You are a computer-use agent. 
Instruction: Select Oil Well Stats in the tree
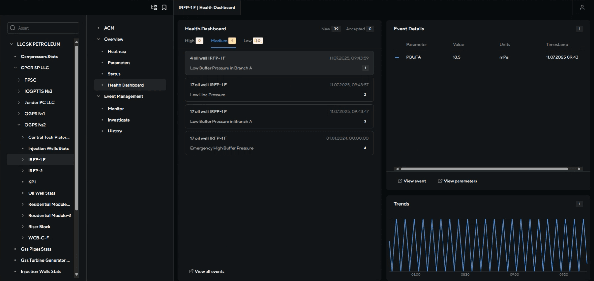[42, 193]
